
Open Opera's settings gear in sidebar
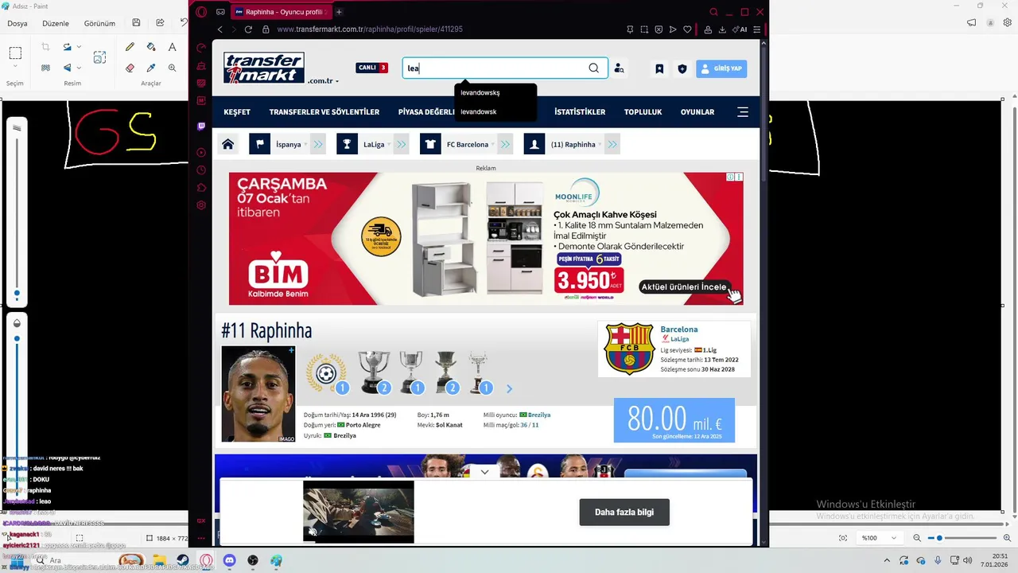click(x=201, y=205)
